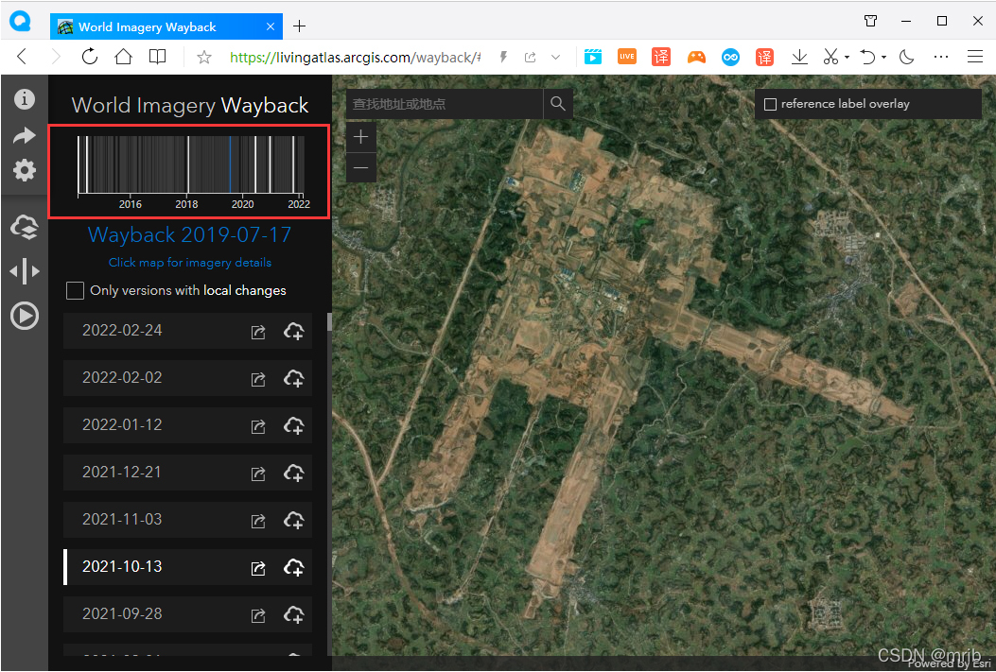Screen dimensions: 996x672
Task: Open the info about panel icon
Action: pos(25,99)
